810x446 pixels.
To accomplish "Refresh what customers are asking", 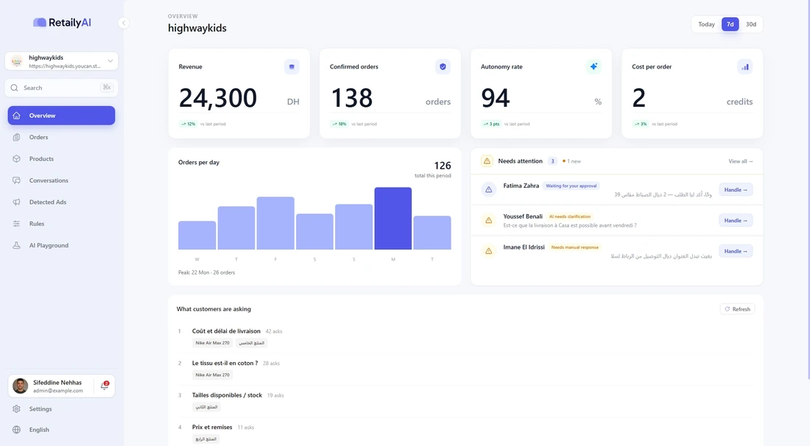I will pyautogui.click(x=737, y=309).
